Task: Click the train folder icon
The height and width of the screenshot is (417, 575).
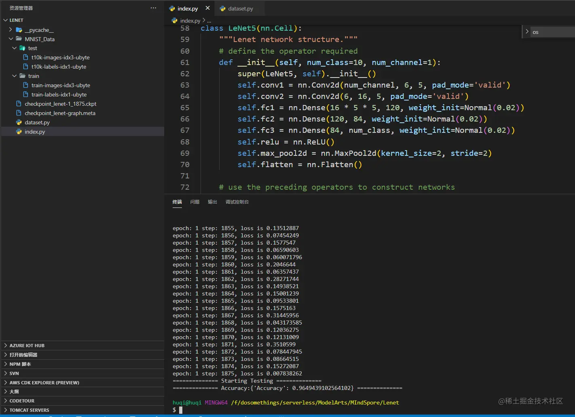Action: pyautogui.click(x=23, y=76)
